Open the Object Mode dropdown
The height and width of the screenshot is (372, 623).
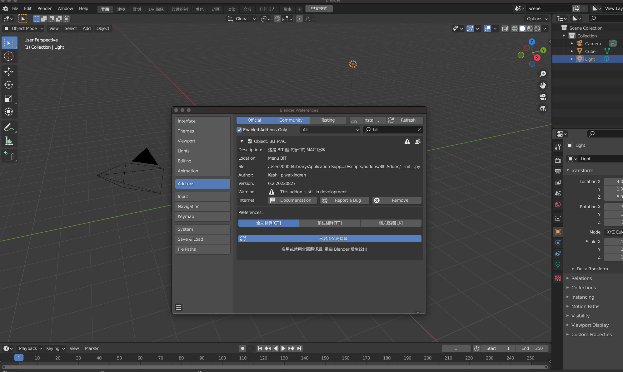(23, 28)
